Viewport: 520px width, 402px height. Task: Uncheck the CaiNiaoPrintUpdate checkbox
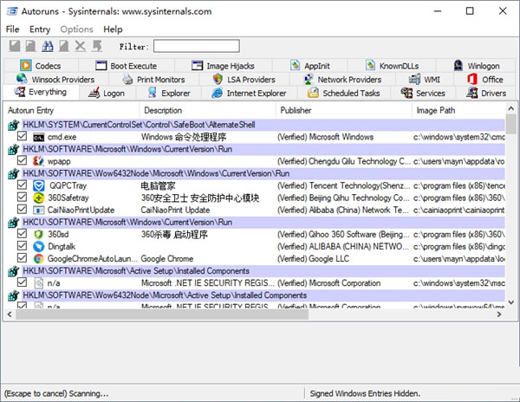tap(23, 210)
